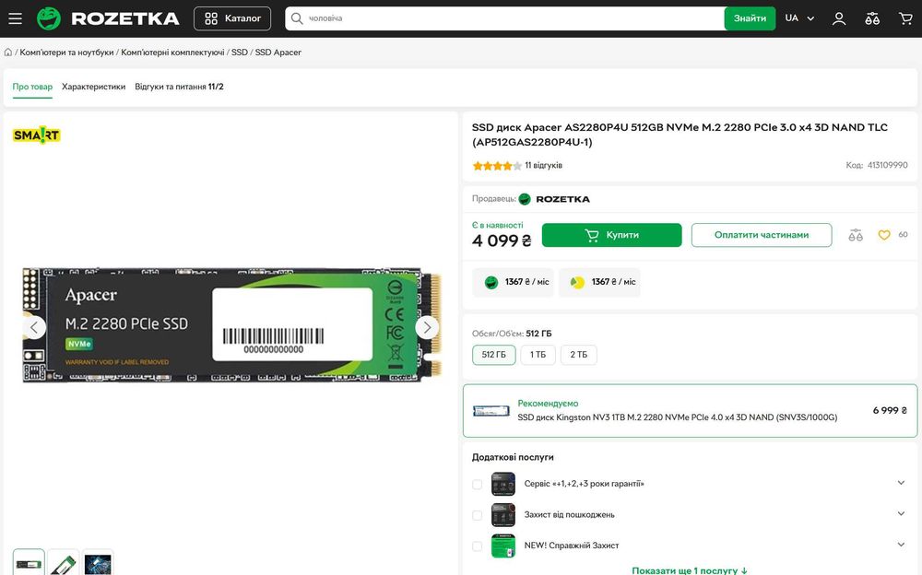Open the hamburger side menu
This screenshot has width=922, height=575.
click(16, 18)
